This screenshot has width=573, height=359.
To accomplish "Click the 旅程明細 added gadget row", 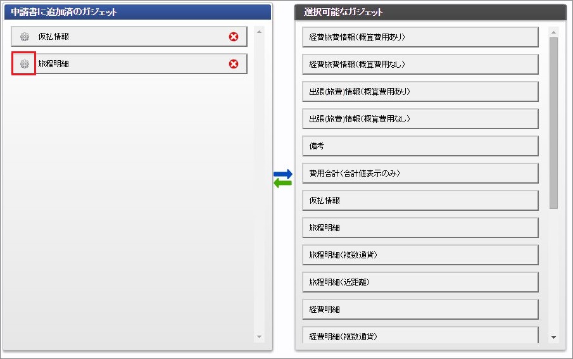I will [x=129, y=64].
